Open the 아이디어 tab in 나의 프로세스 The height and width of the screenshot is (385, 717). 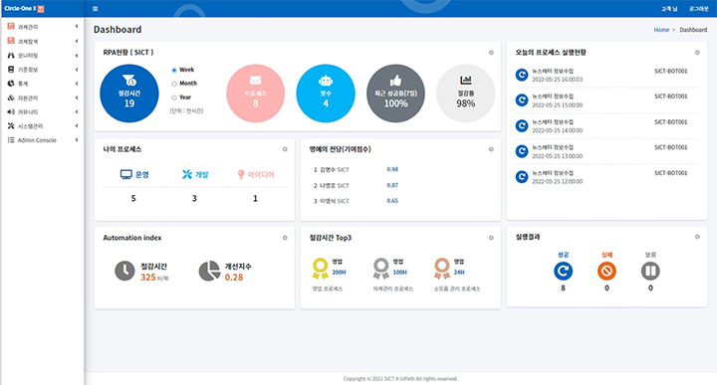click(x=256, y=174)
